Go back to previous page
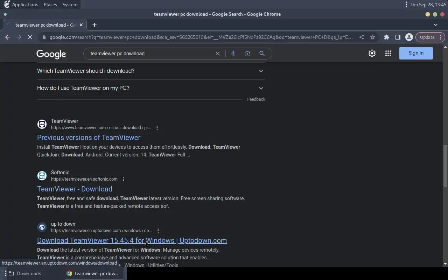Viewport: 448px width, 280px height. [8, 37]
